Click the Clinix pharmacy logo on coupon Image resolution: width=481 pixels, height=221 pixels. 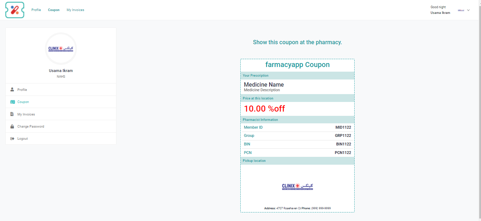297,187
